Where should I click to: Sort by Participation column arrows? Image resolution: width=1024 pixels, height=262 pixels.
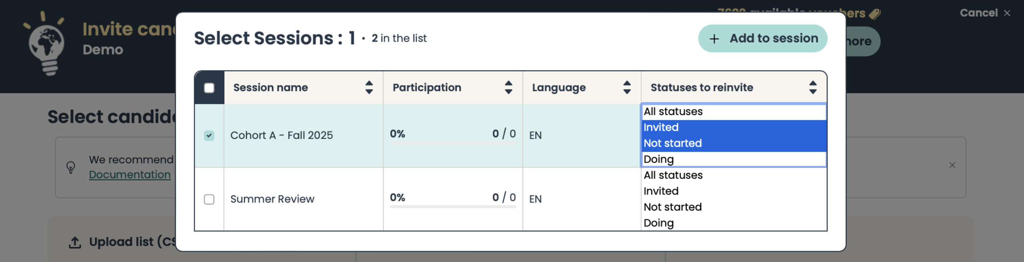click(x=508, y=87)
